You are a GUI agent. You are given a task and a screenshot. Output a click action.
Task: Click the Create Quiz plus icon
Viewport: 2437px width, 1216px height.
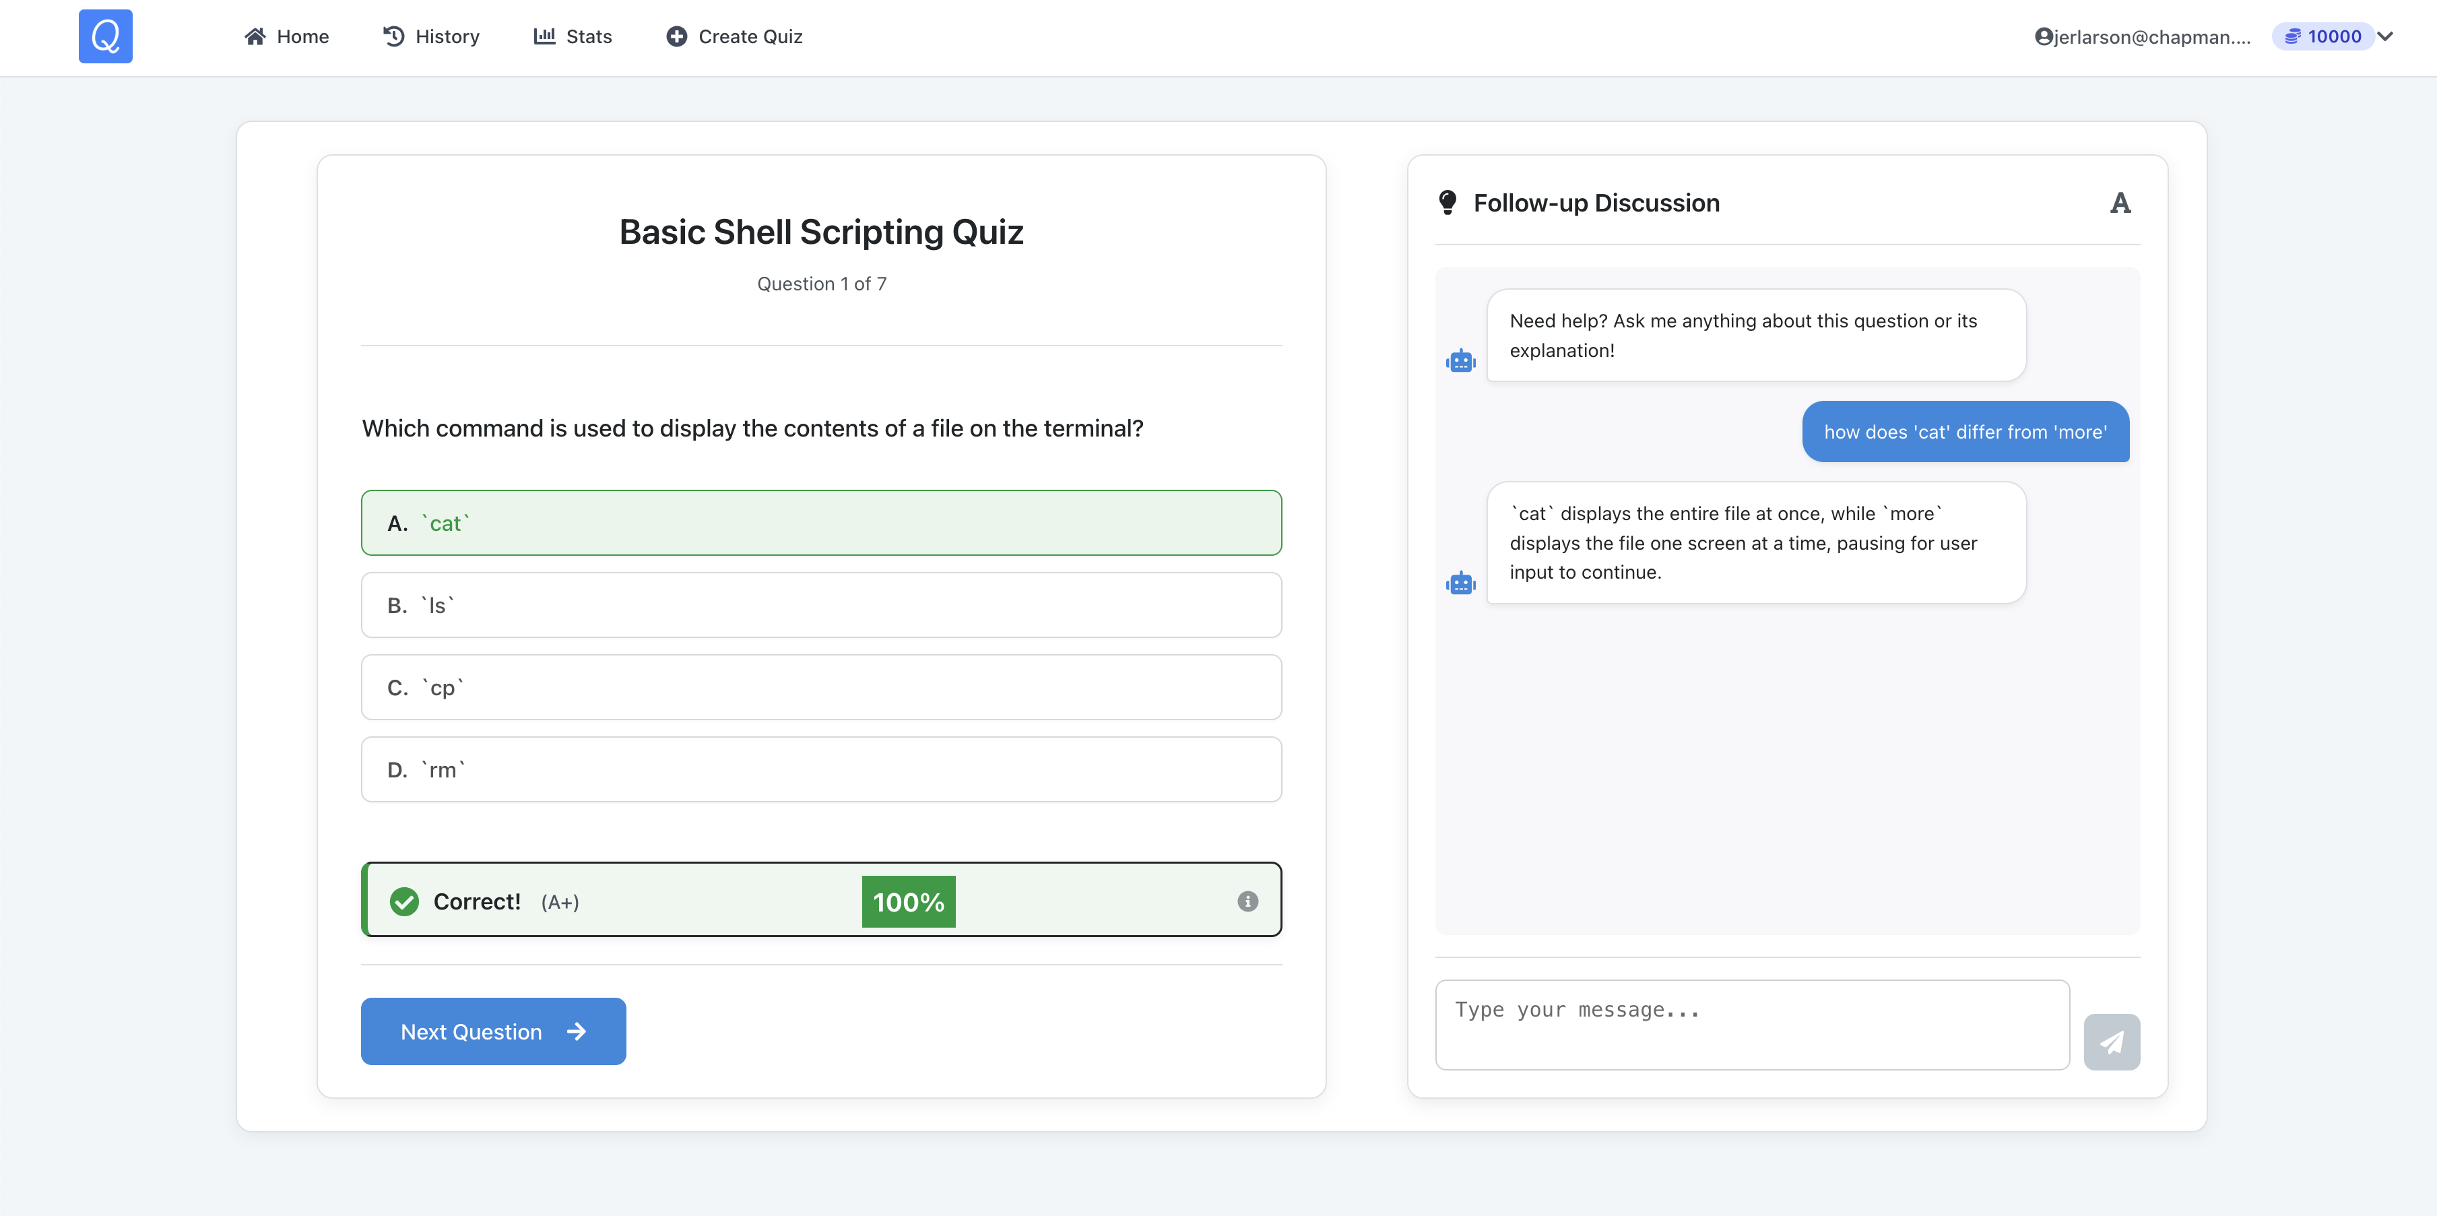click(676, 36)
